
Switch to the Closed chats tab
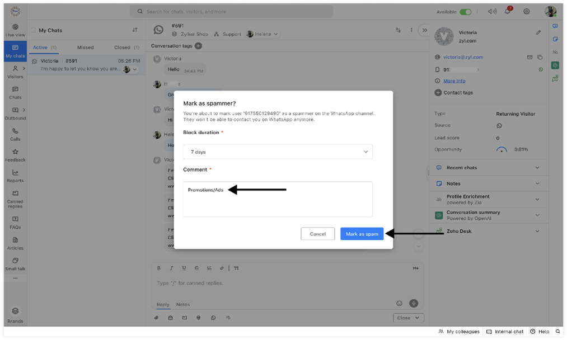122,48
